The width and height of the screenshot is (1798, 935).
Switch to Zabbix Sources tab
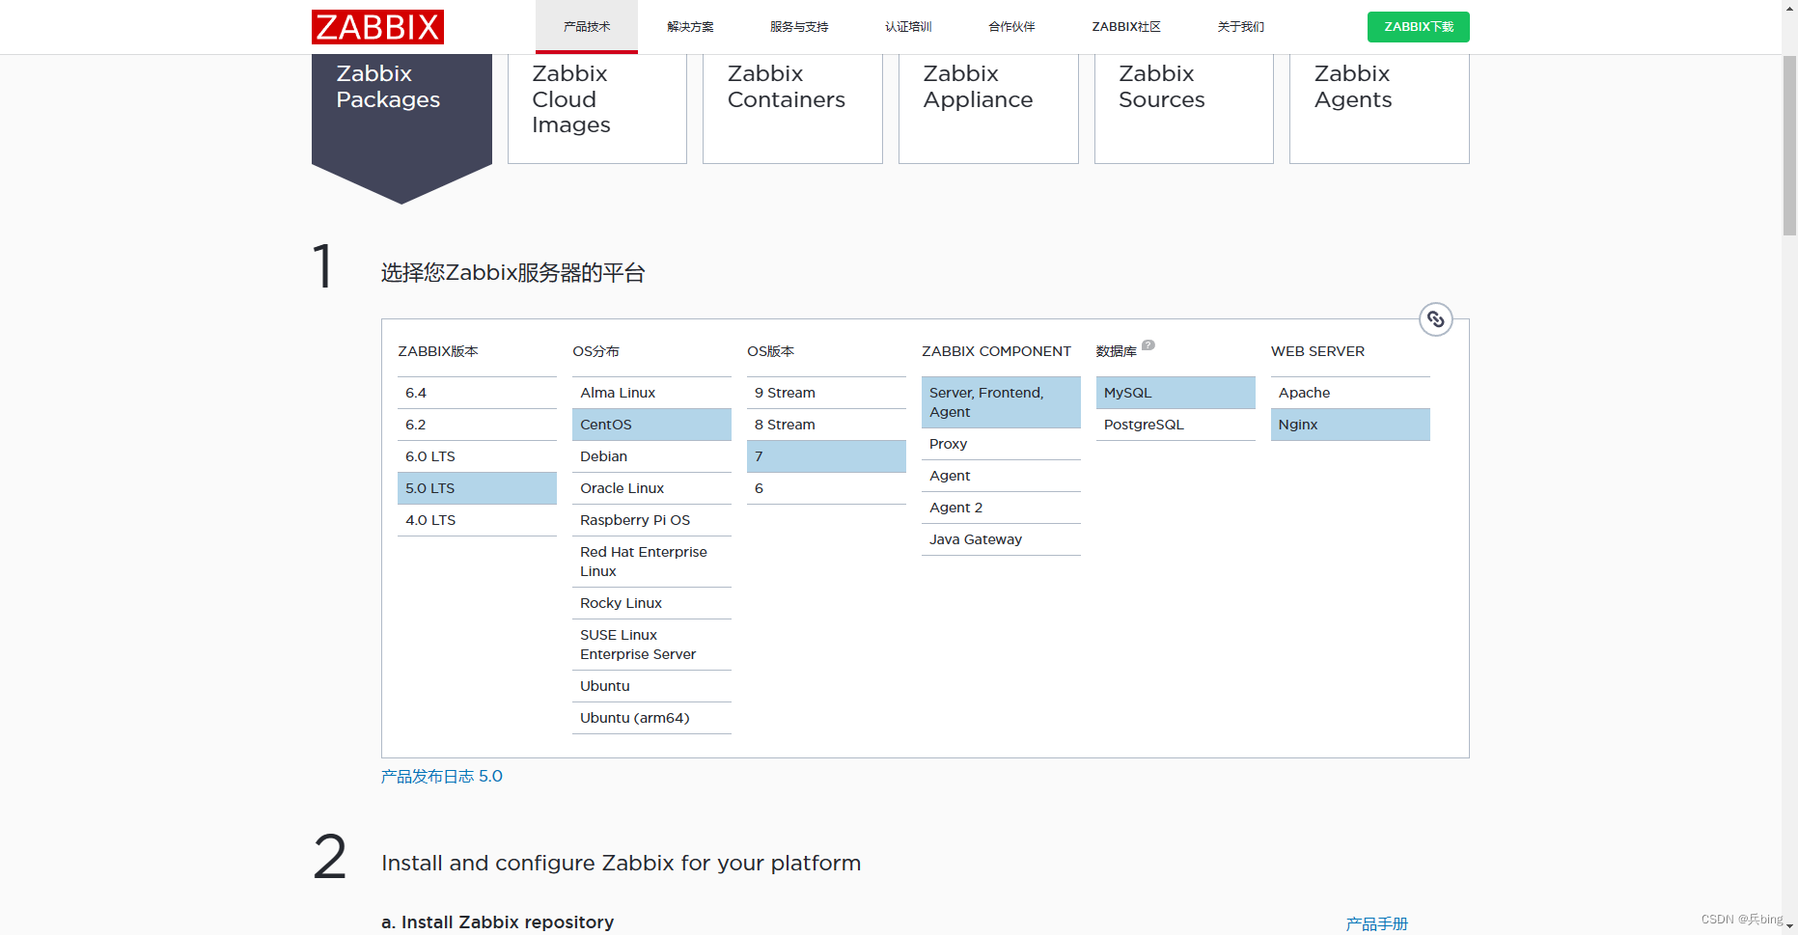pyautogui.click(x=1184, y=108)
